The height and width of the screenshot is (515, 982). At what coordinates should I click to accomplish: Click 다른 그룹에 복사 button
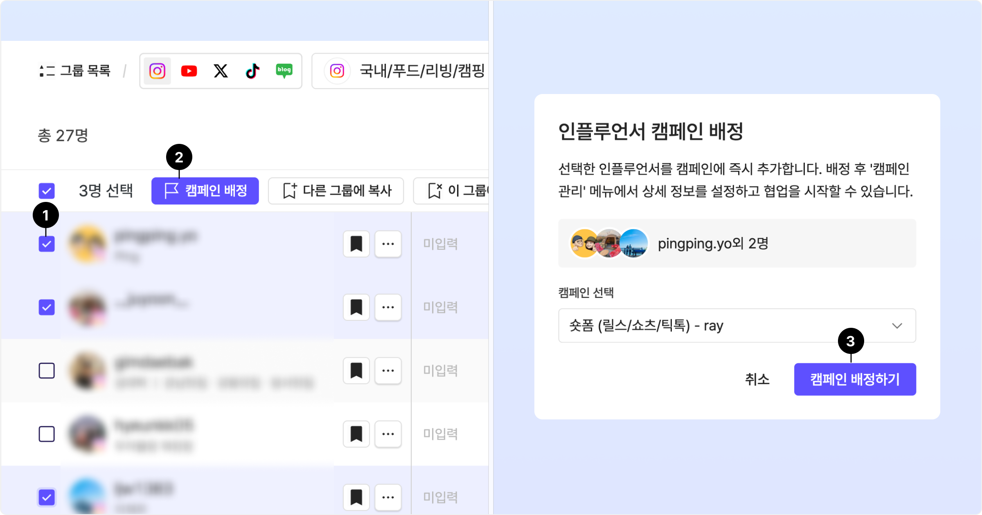tap(336, 191)
